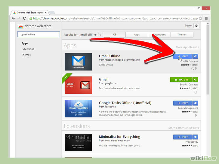The image size is (219, 164).
Task: Switch to the Chrome Web Store browser tab
Action: pos(29,13)
